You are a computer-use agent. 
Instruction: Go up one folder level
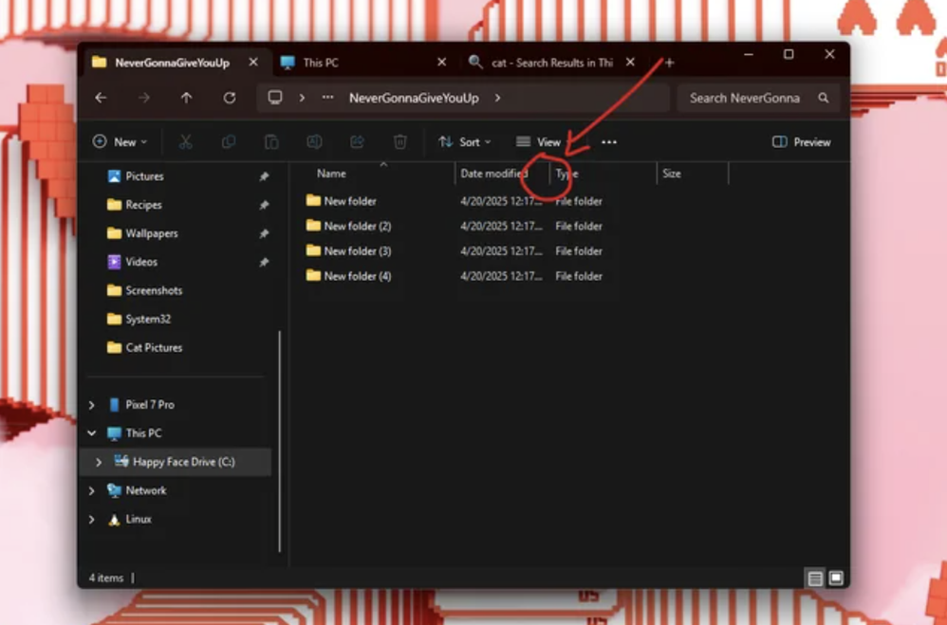186,98
